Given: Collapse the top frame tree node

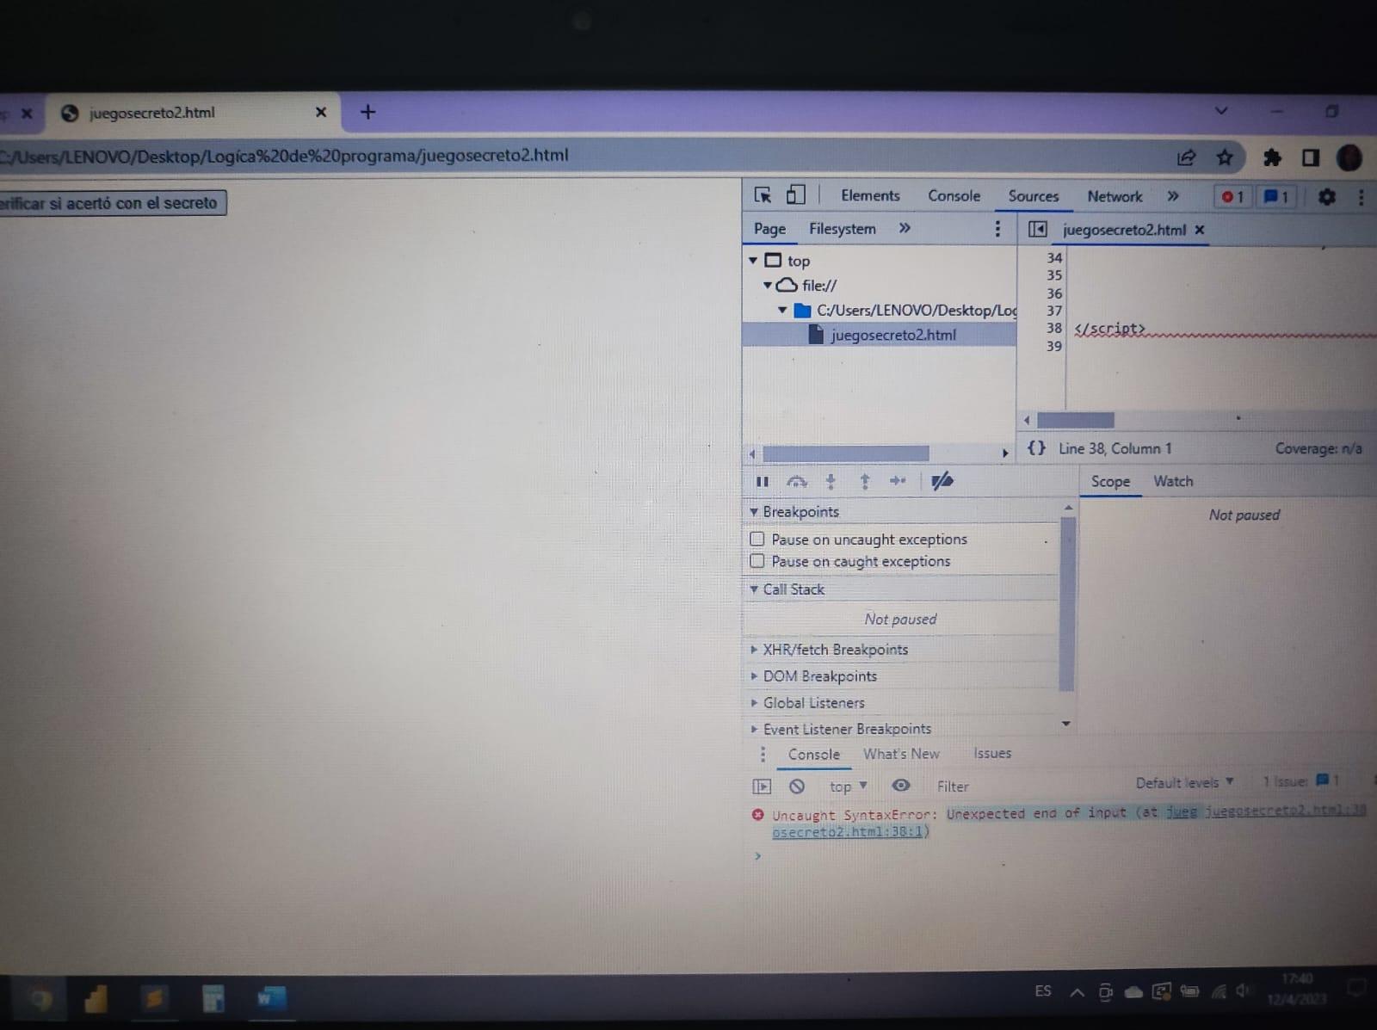Looking at the screenshot, I should point(753,260).
